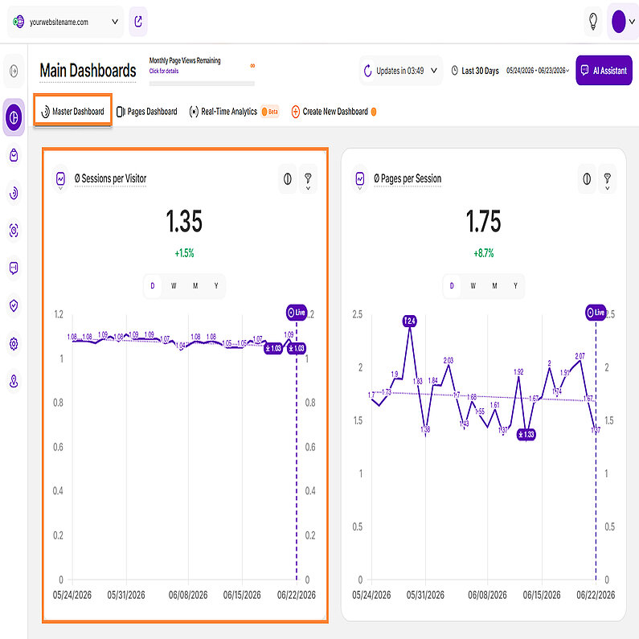Expand the sidebar with arrow icon
639x639 pixels.
click(x=14, y=72)
